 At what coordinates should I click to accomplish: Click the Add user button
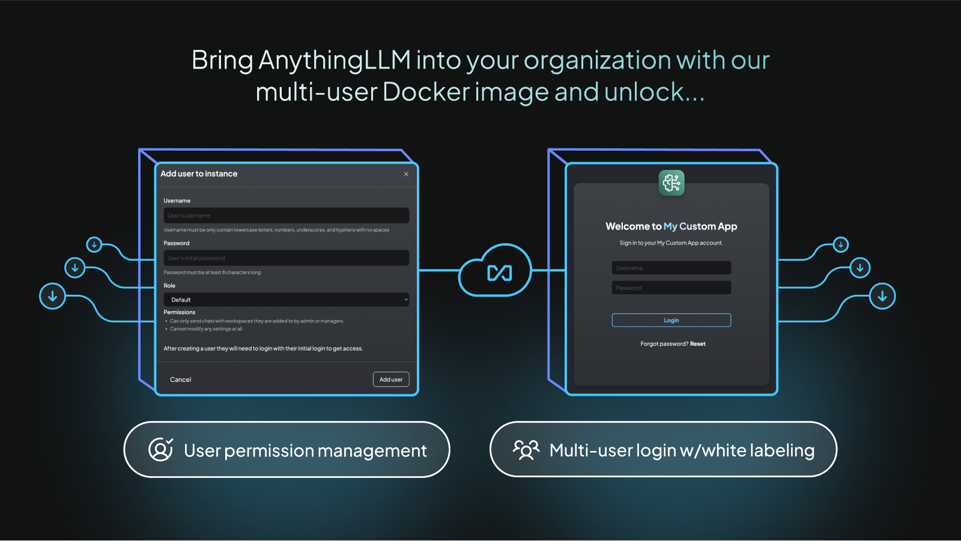click(x=391, y=379)
